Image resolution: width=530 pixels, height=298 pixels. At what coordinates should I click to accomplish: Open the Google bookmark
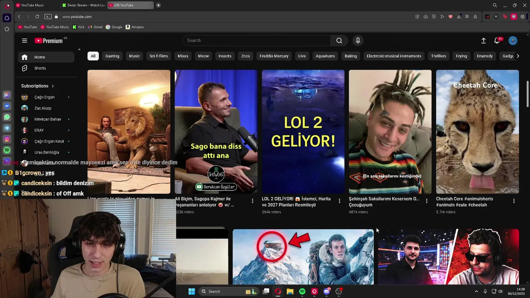tap(114, 27)
